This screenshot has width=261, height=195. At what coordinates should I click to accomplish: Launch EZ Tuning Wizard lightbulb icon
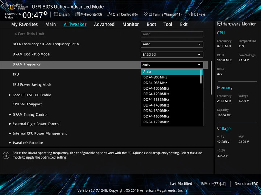(145, 14)
